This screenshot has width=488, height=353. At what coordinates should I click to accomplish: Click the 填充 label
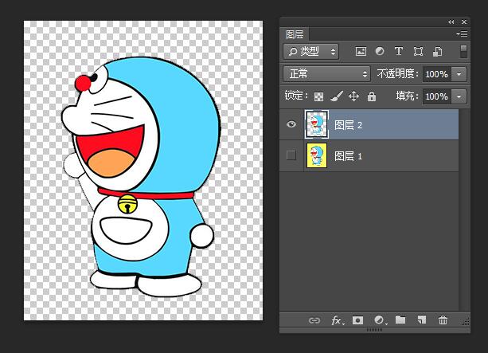[x=408, y=96]
